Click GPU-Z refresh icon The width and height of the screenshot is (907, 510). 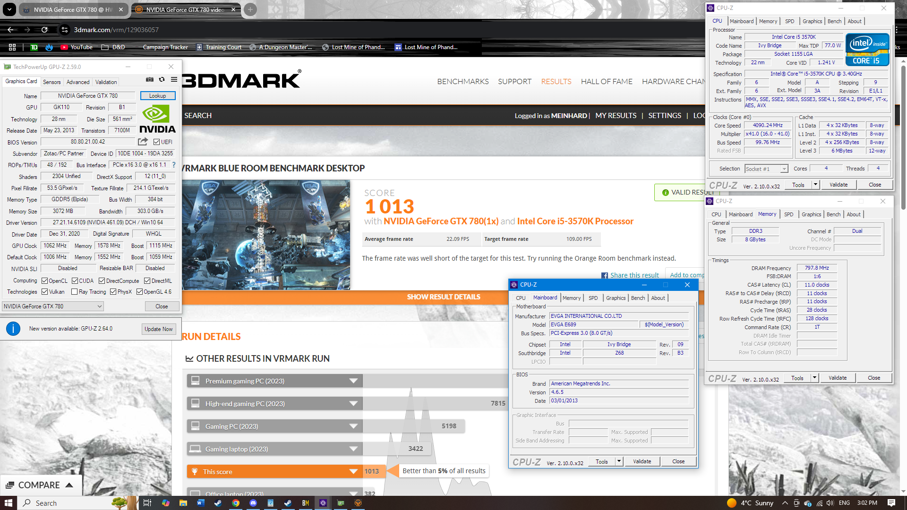click(162, 80)
